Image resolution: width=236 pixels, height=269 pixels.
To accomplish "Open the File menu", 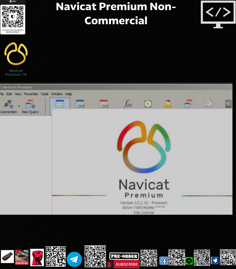I will click(2, 94).
